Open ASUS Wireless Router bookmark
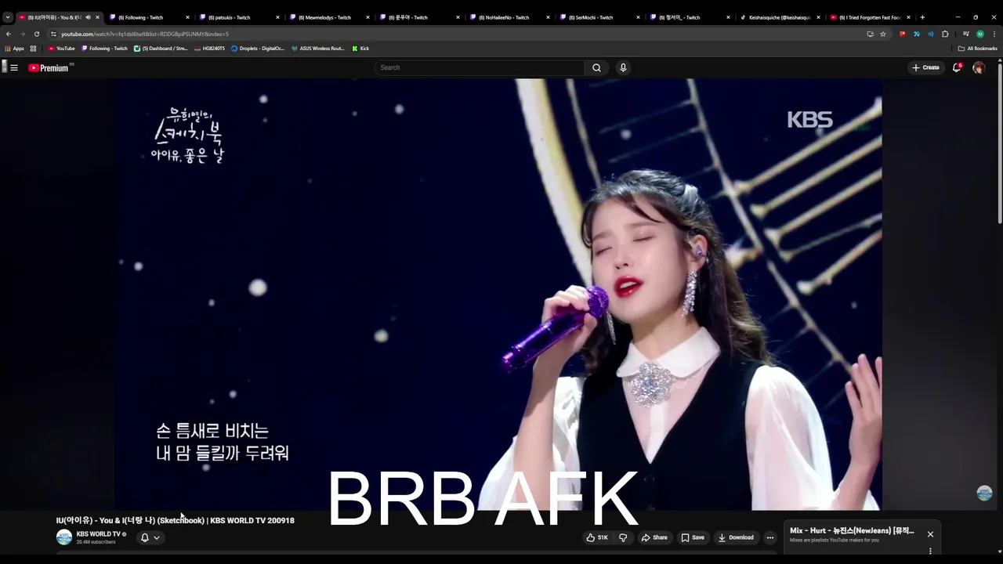 (317, 49)
